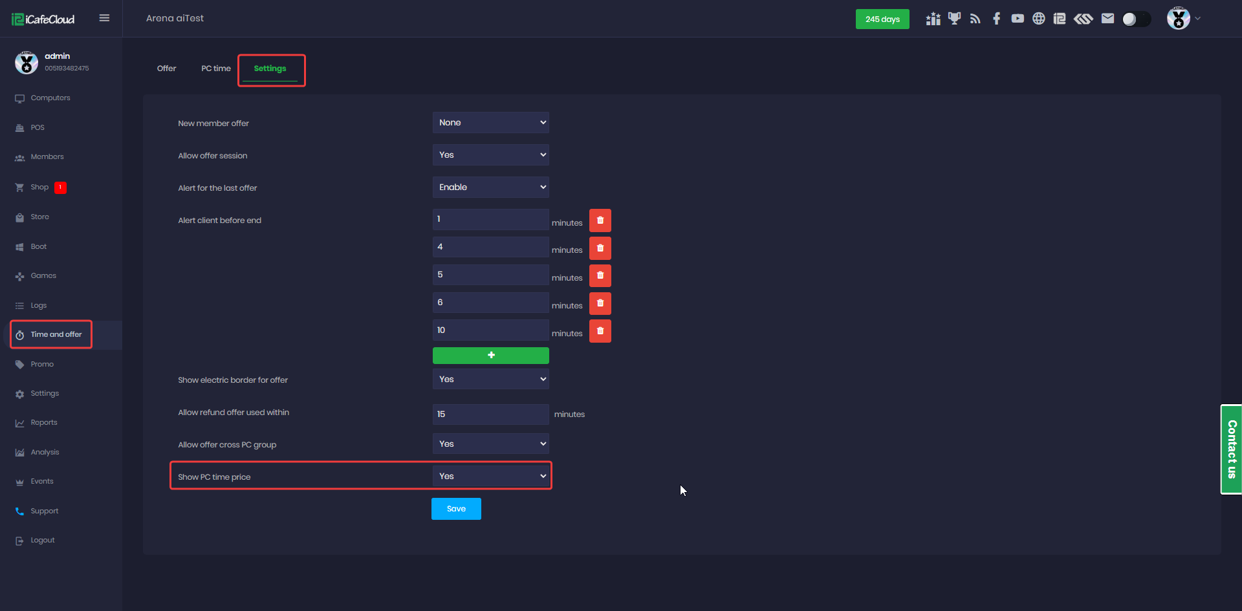Screen dimensions: 1242x611
Task: Click the YouTube icon in the top bar
Action: [1018, 19]
